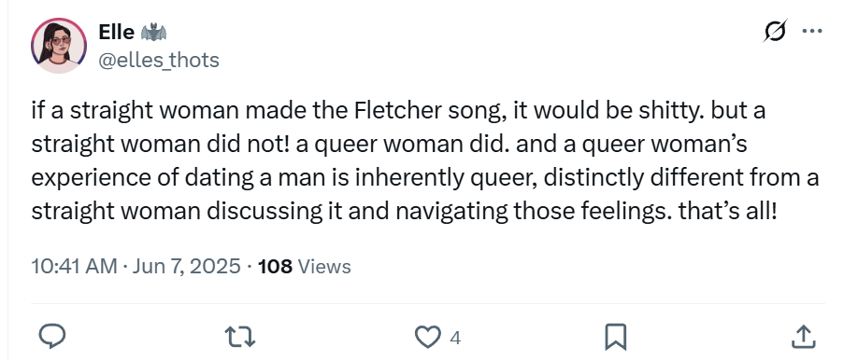This screenshot has width=844, height=361.
Task: Open the reply composer via speech bubble icon
Action: [52, 337]
